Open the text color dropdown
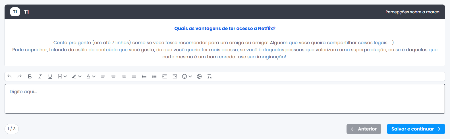 click(91, 76)
